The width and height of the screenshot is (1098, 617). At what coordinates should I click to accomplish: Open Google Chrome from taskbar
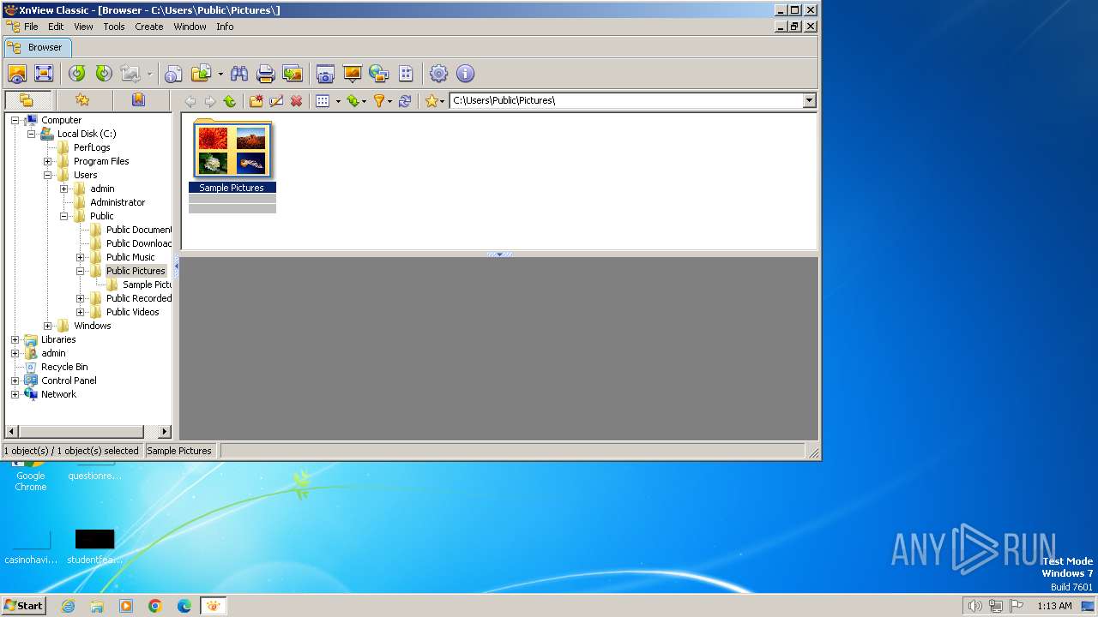coord(155,606)
